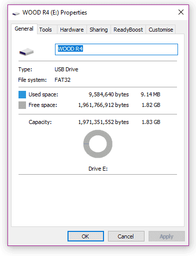
Task: Click the 1,961,766,912 bytes free value
Action: (x=103, y=105)
